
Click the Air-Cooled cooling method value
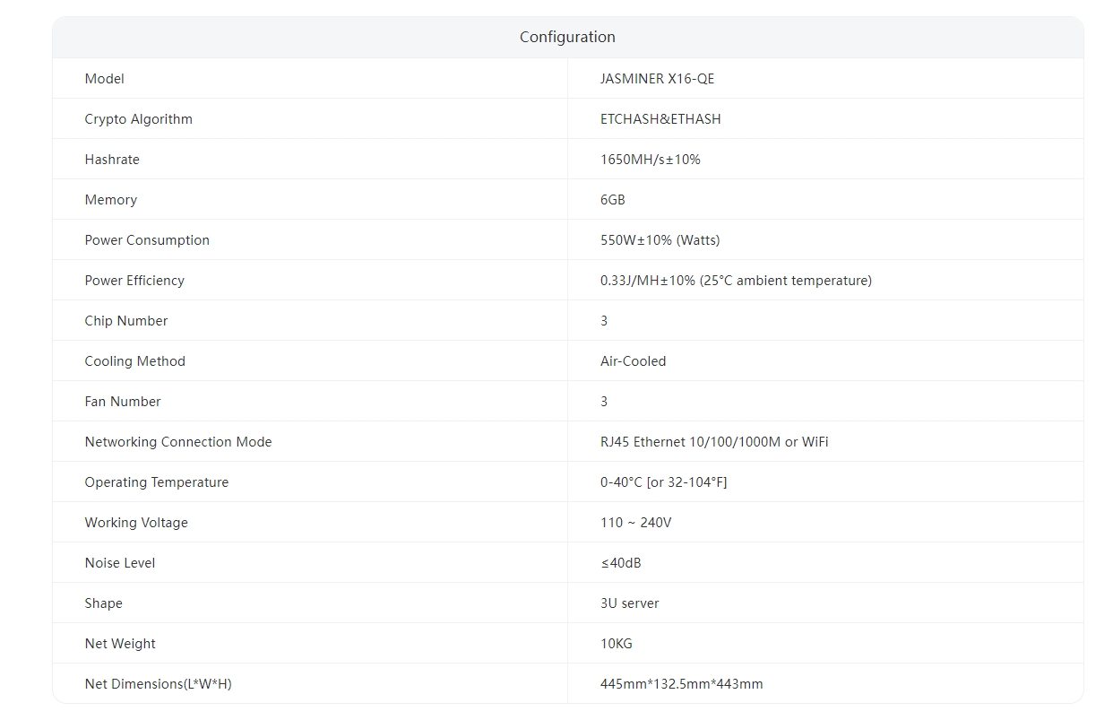point(633,361)
